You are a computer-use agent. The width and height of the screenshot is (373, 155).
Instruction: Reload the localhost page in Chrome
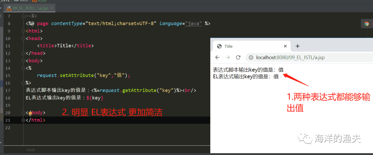tap(238, 57)
